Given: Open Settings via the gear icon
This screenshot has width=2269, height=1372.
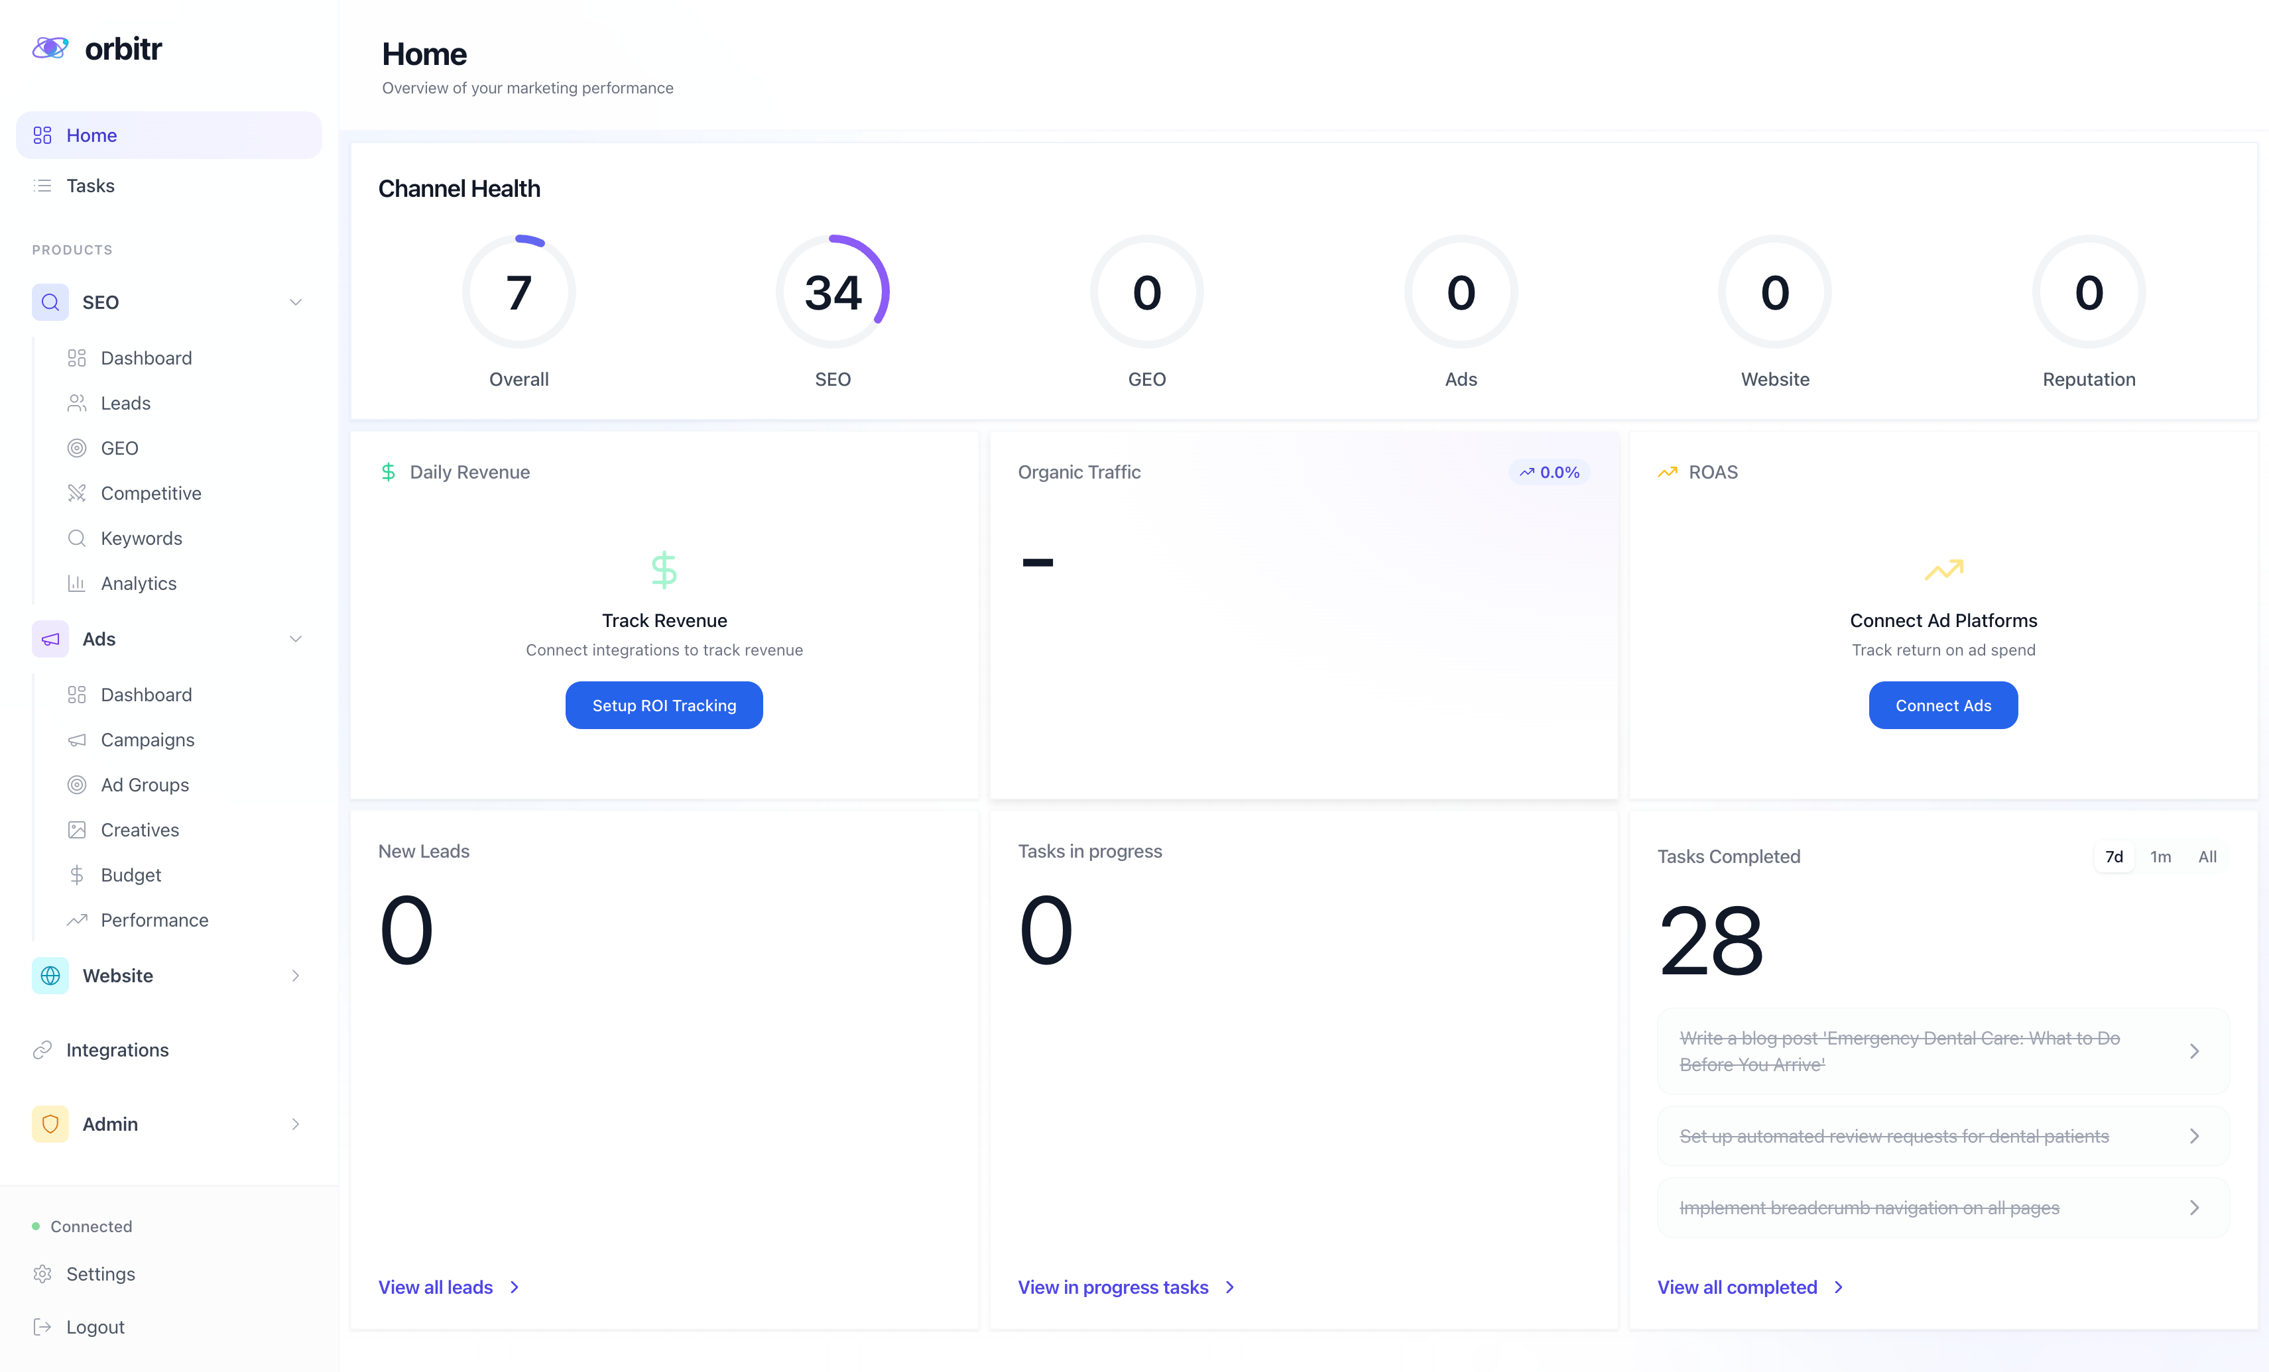Looking at the screenshot, I should (42, 1273).
